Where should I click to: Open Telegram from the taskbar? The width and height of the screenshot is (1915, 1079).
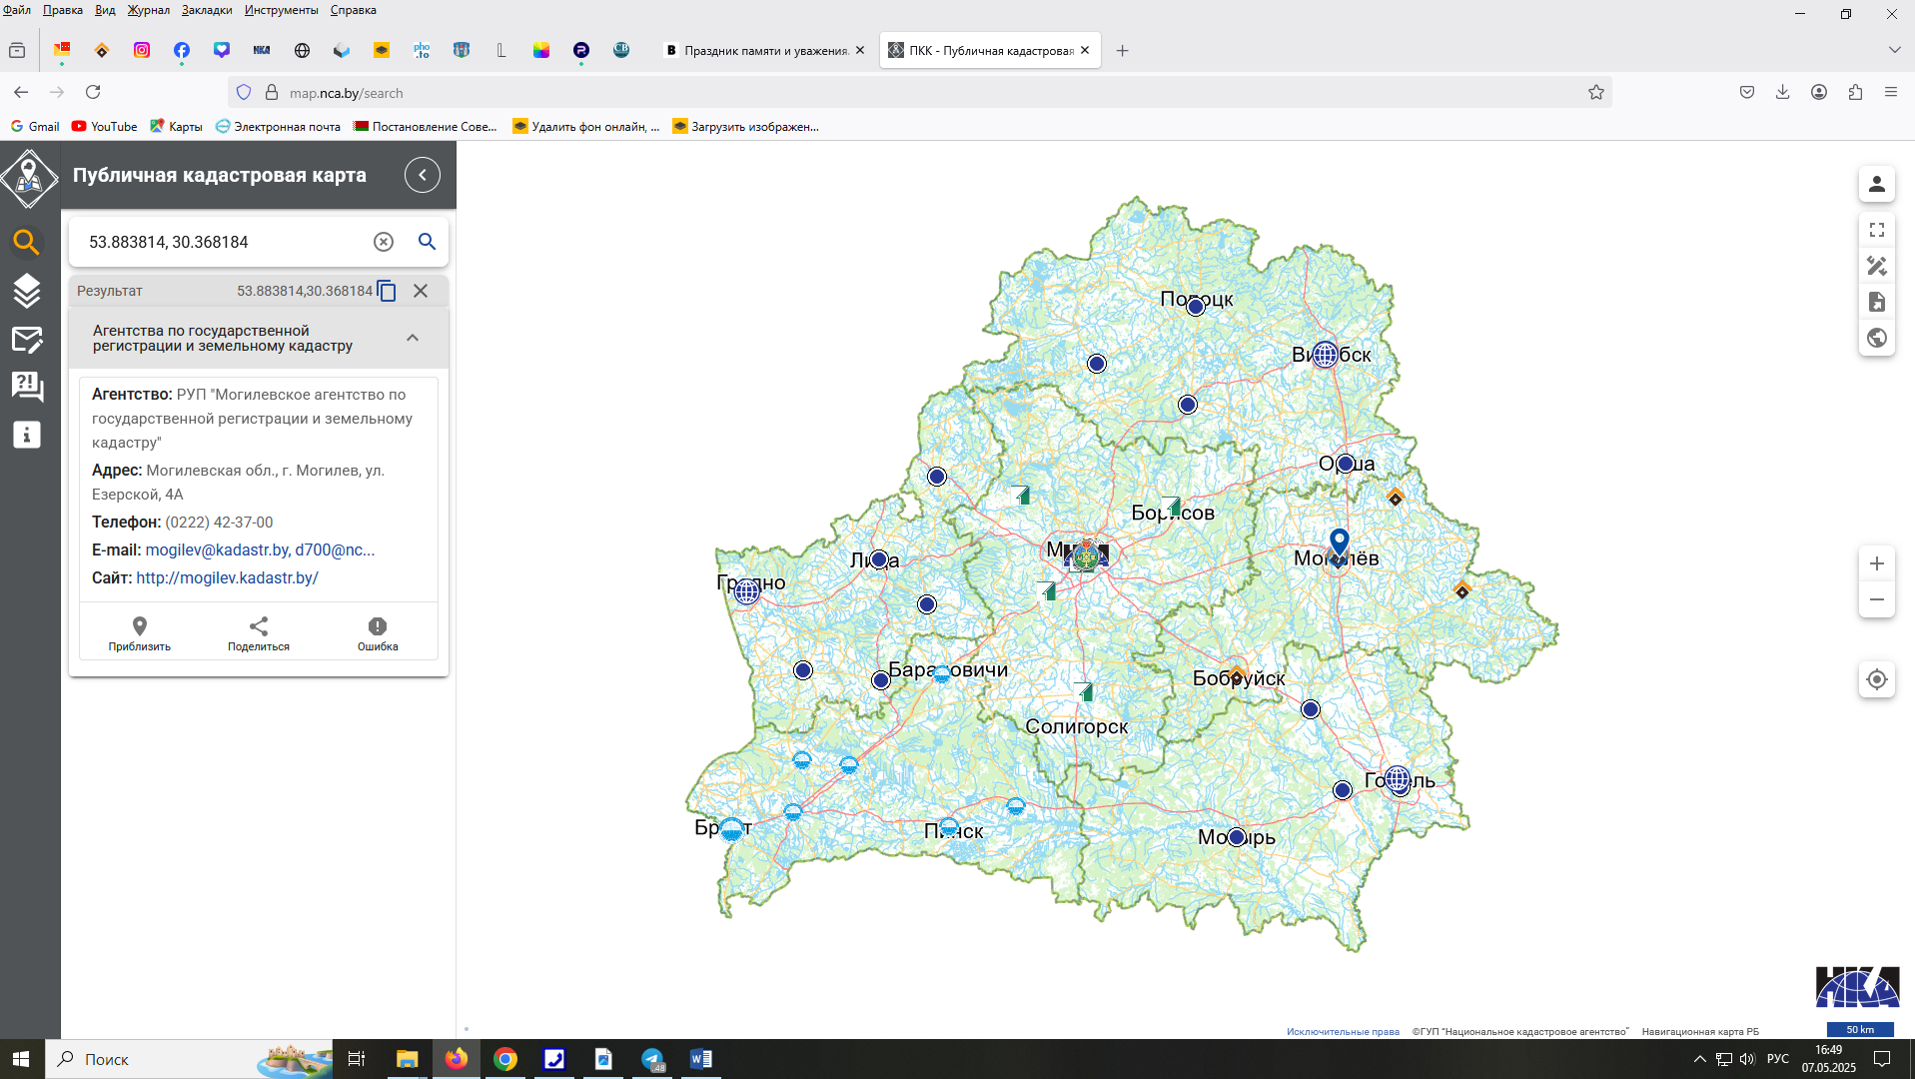click(x=652, y=1059)
